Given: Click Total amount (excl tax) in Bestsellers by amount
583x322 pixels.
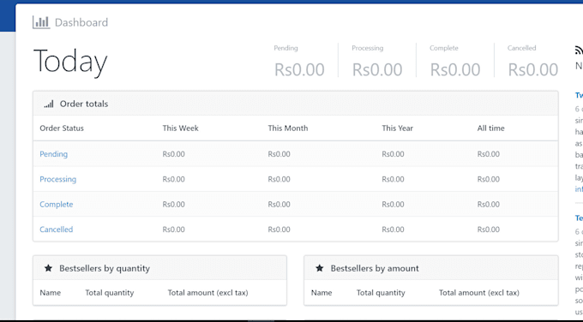Looking at the screenshot, I should [x=479, y=293].
